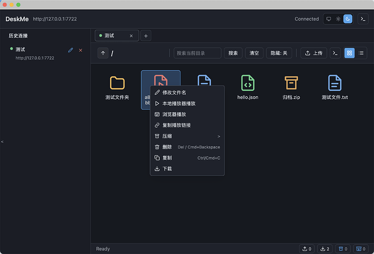Image resolution: width=374 pixels, height=254 pixels.
Task: Collapse the history sidebar arrow
Action: 2,142
